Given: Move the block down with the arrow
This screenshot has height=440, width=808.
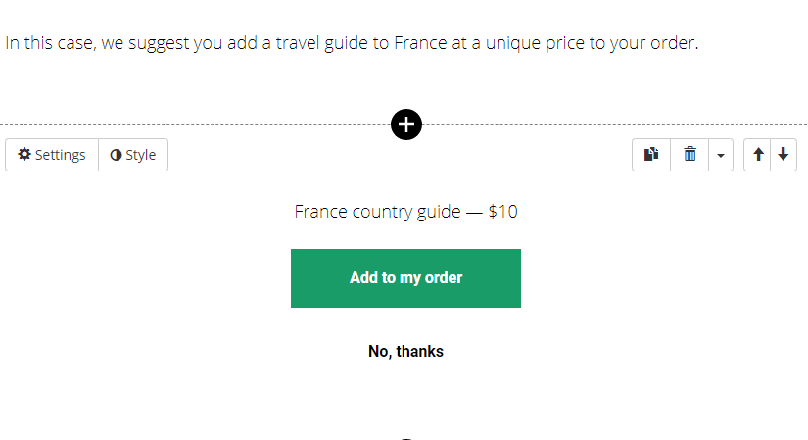Looking at the screenshot, I should [x=784, y=154].
